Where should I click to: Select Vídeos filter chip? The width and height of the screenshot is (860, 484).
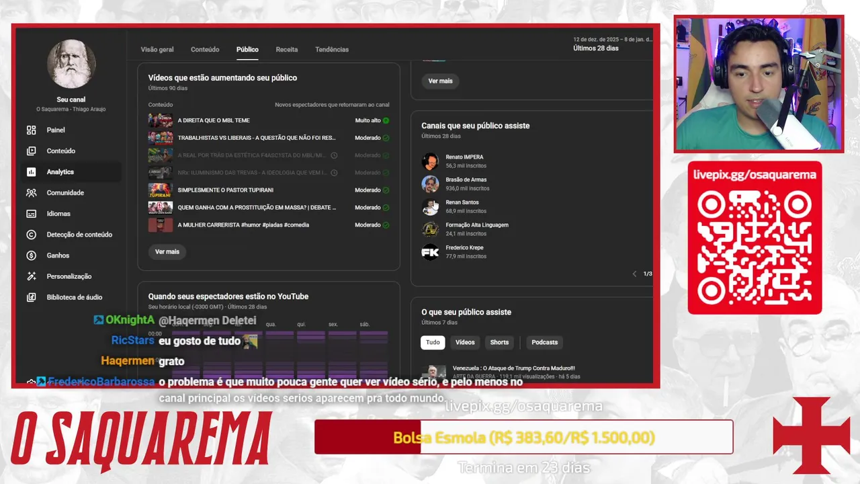pyautogui.click(x=465, y=342)
